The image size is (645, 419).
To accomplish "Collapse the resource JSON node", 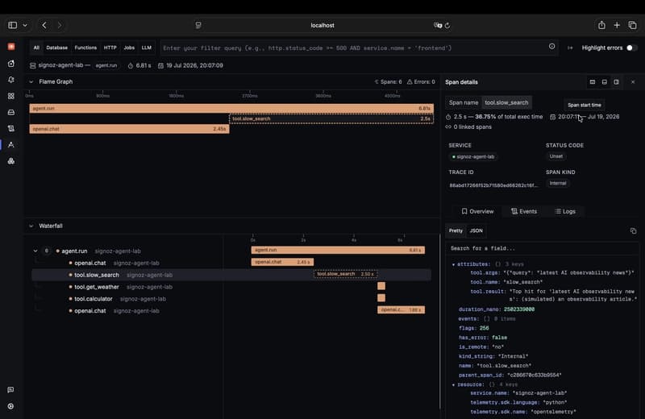I will click(453, 385).
